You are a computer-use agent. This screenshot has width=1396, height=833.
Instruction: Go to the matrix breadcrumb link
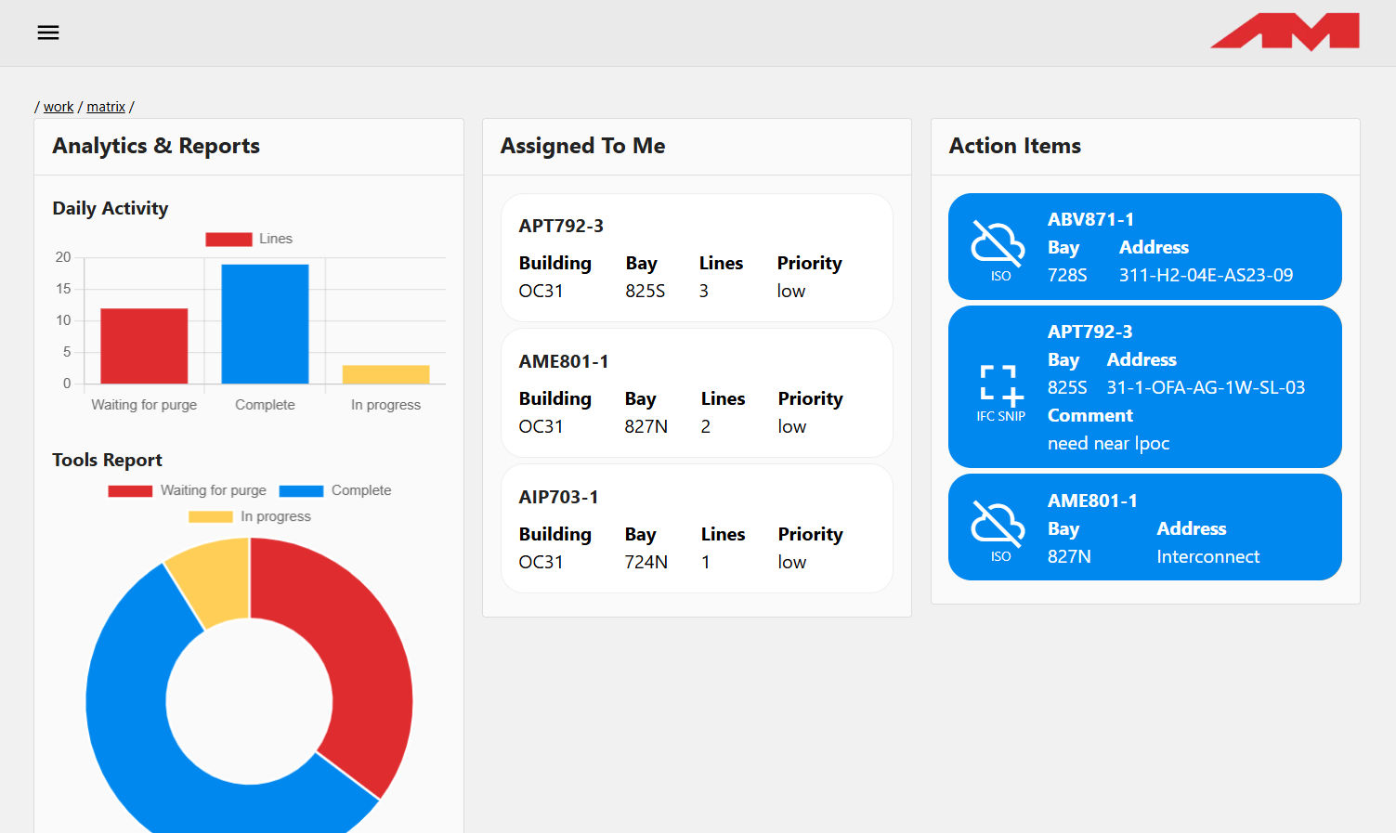coord(106,107)
